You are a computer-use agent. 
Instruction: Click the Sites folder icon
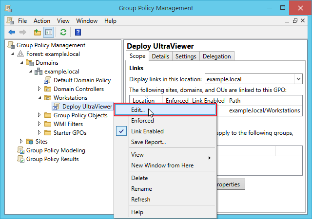30,142
